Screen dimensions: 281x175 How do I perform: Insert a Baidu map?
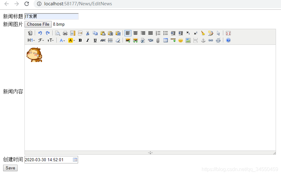pyautogui.click(x=188, y=40)
